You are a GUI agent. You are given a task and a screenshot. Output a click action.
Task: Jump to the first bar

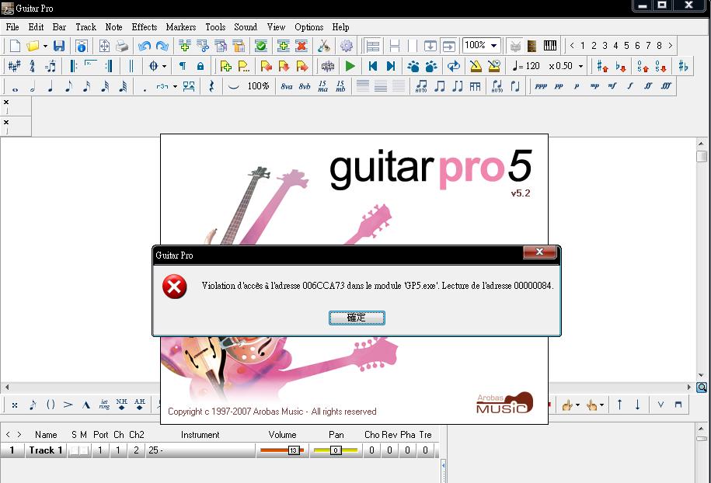(x=373, y=66)
